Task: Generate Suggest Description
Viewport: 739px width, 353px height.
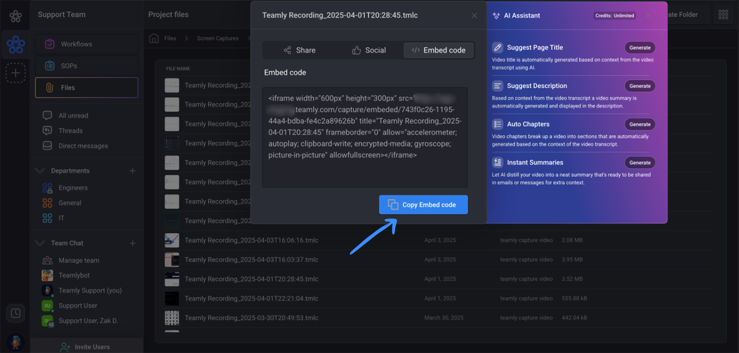Action: pos(640,86)
